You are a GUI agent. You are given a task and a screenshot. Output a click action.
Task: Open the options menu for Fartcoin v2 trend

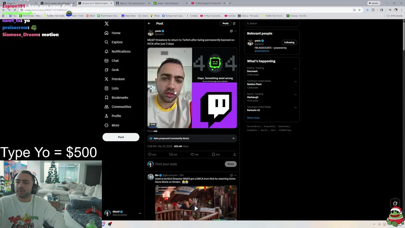point(296,107)
